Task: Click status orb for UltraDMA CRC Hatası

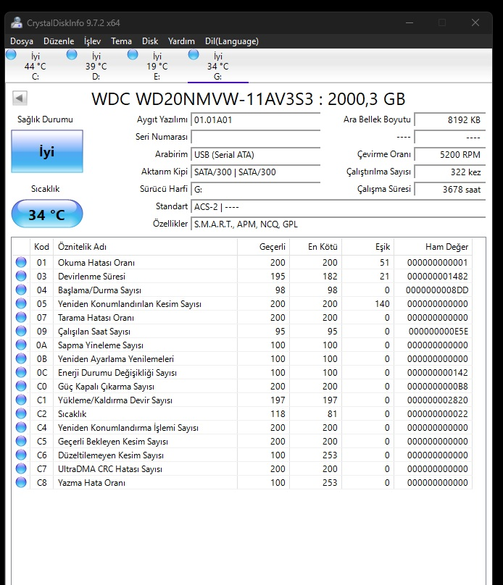Action: point(21,468)
